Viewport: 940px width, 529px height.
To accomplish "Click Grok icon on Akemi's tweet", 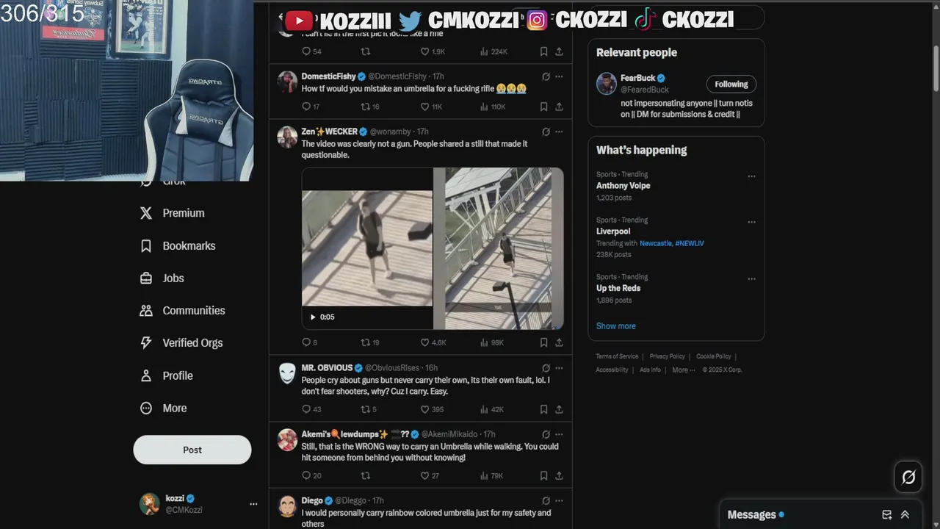I will click(x=546, y=434).
